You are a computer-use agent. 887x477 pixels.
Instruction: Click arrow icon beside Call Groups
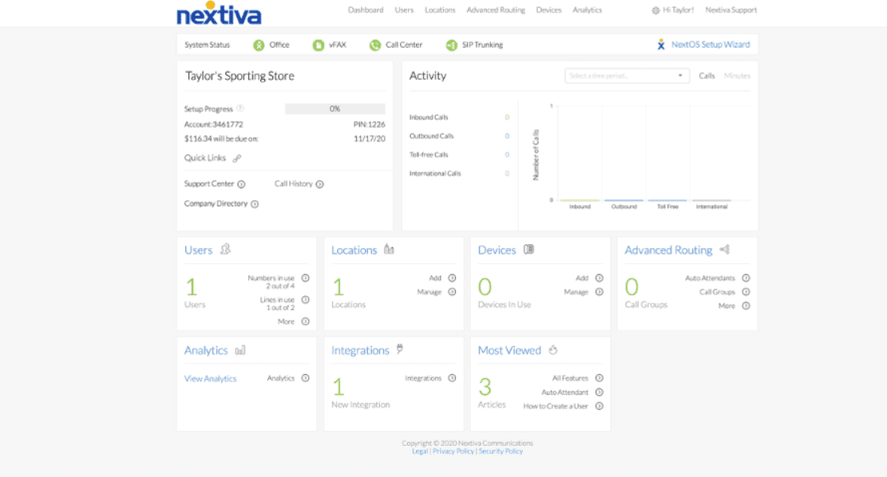(x=746, y=292)
